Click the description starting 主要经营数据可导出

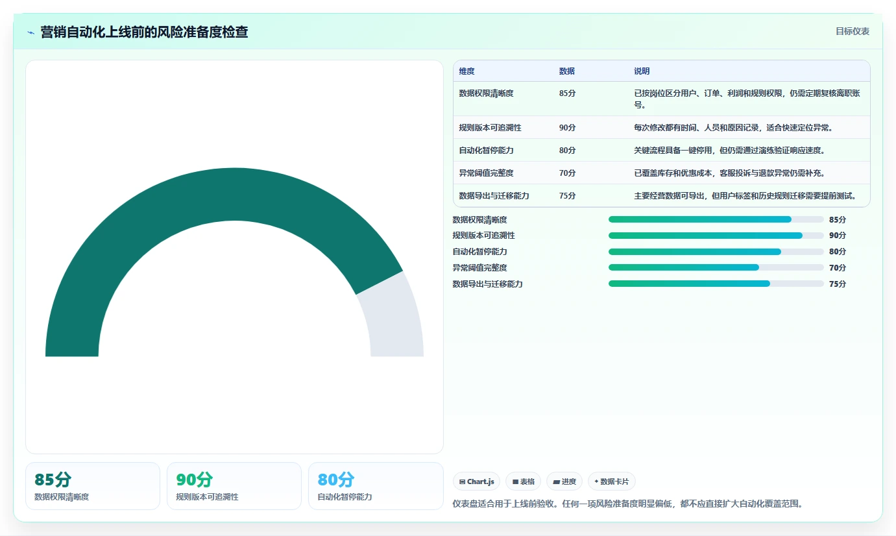pos(745,196)
